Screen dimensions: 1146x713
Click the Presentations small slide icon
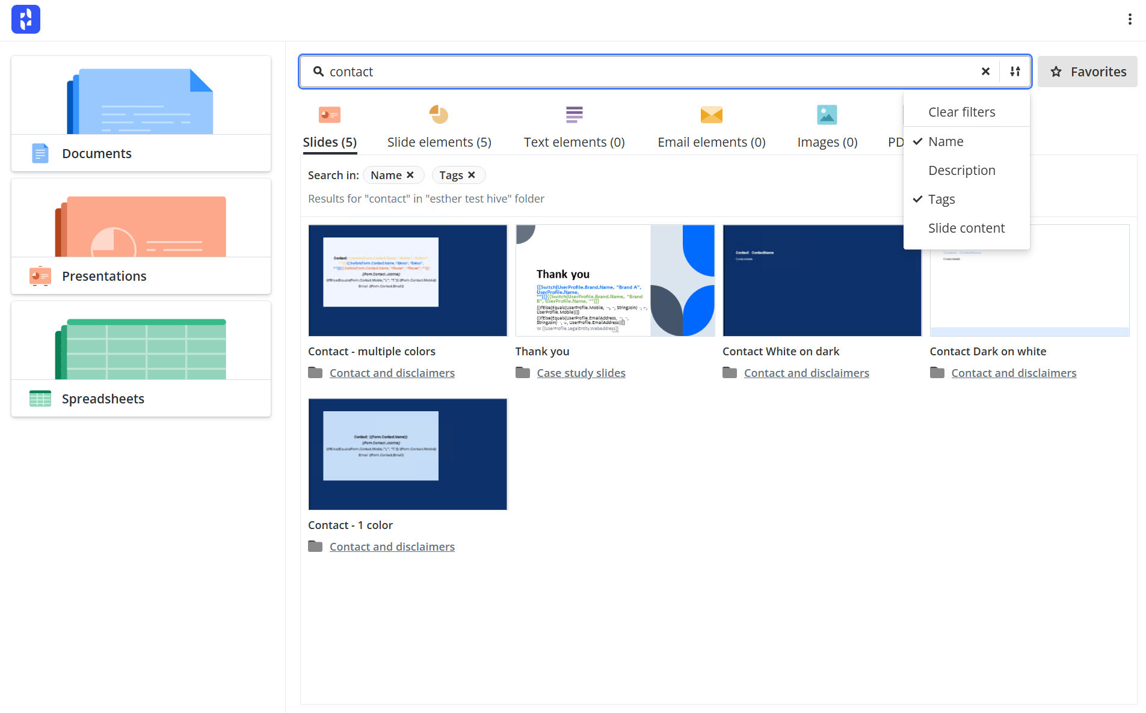(x=40, y=276)
